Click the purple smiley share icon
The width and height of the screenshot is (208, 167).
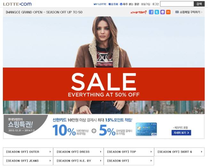tap(163, 12)
